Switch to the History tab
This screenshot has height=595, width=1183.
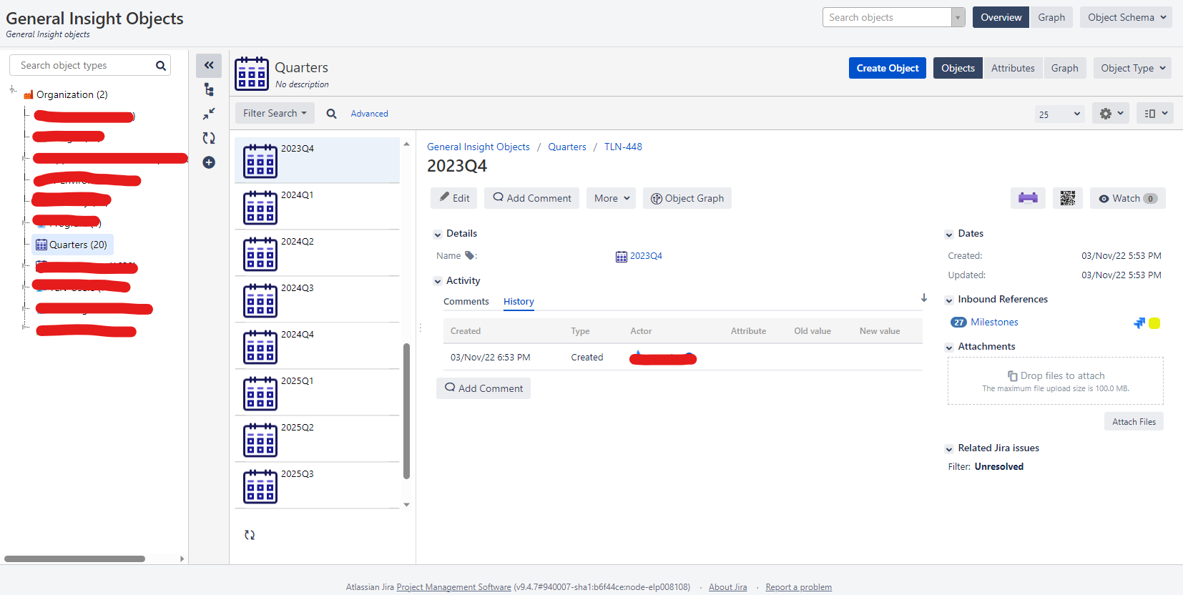[519, 302]
